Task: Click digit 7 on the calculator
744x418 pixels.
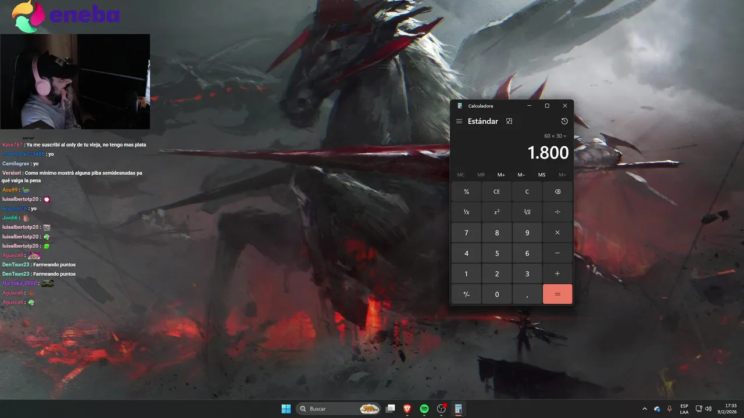Action: coord(466,233)
